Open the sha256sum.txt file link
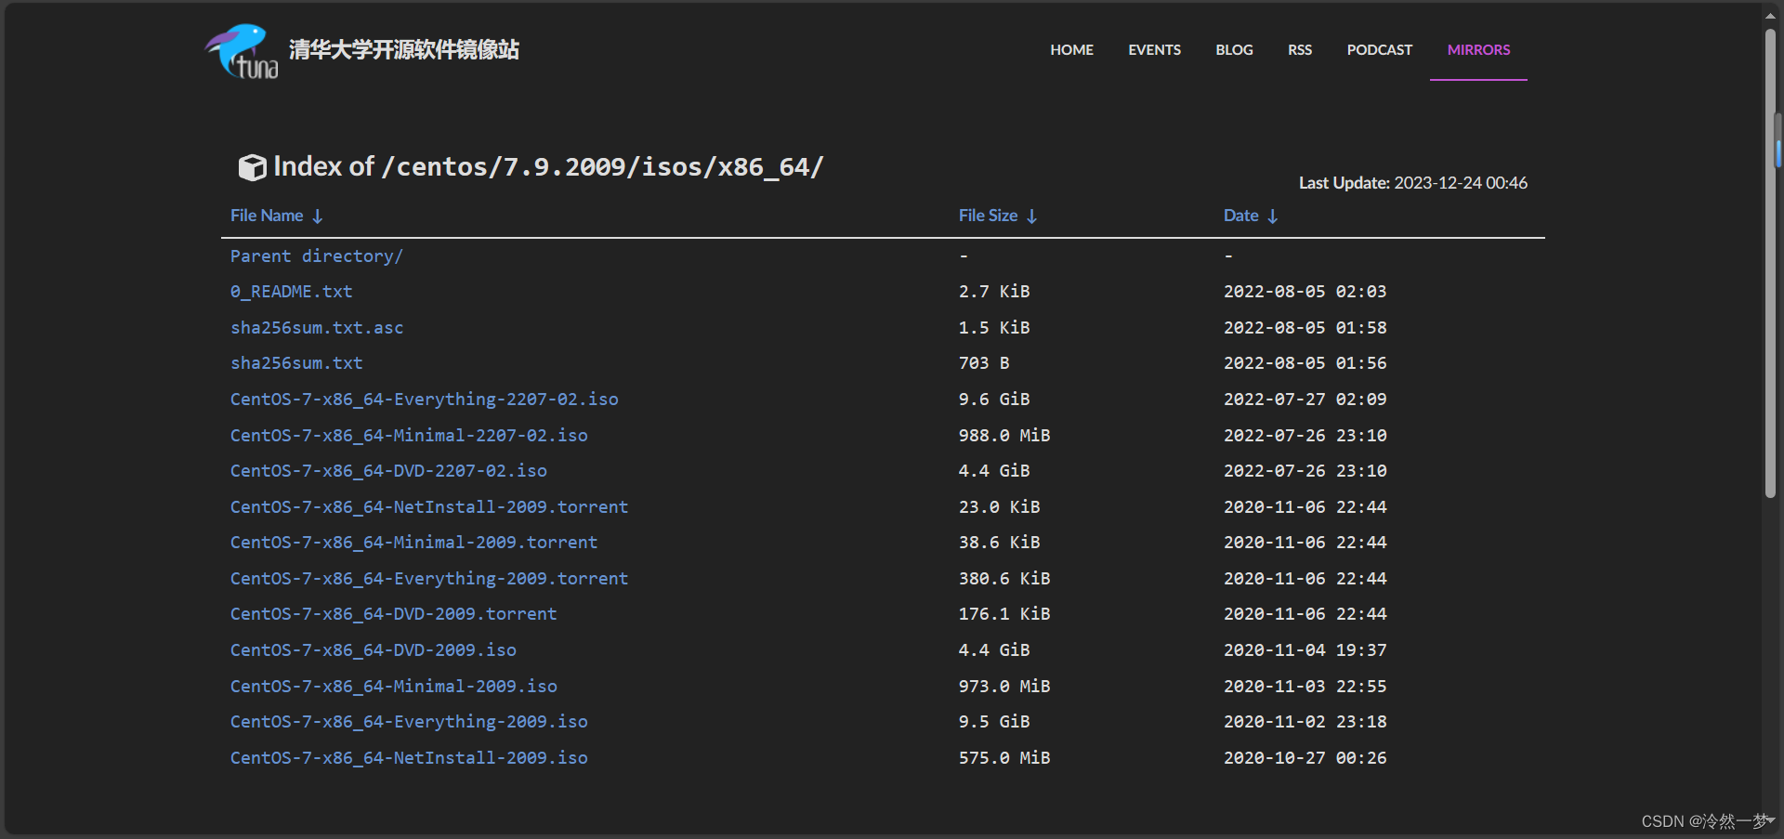The height and width of the screenshot is (839, 1784). point(296,363)
